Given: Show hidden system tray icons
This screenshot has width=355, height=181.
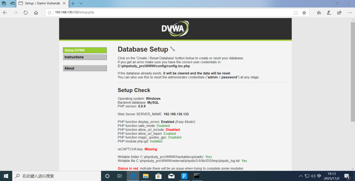Looking at the screenshot, I should tap(301, 176).
